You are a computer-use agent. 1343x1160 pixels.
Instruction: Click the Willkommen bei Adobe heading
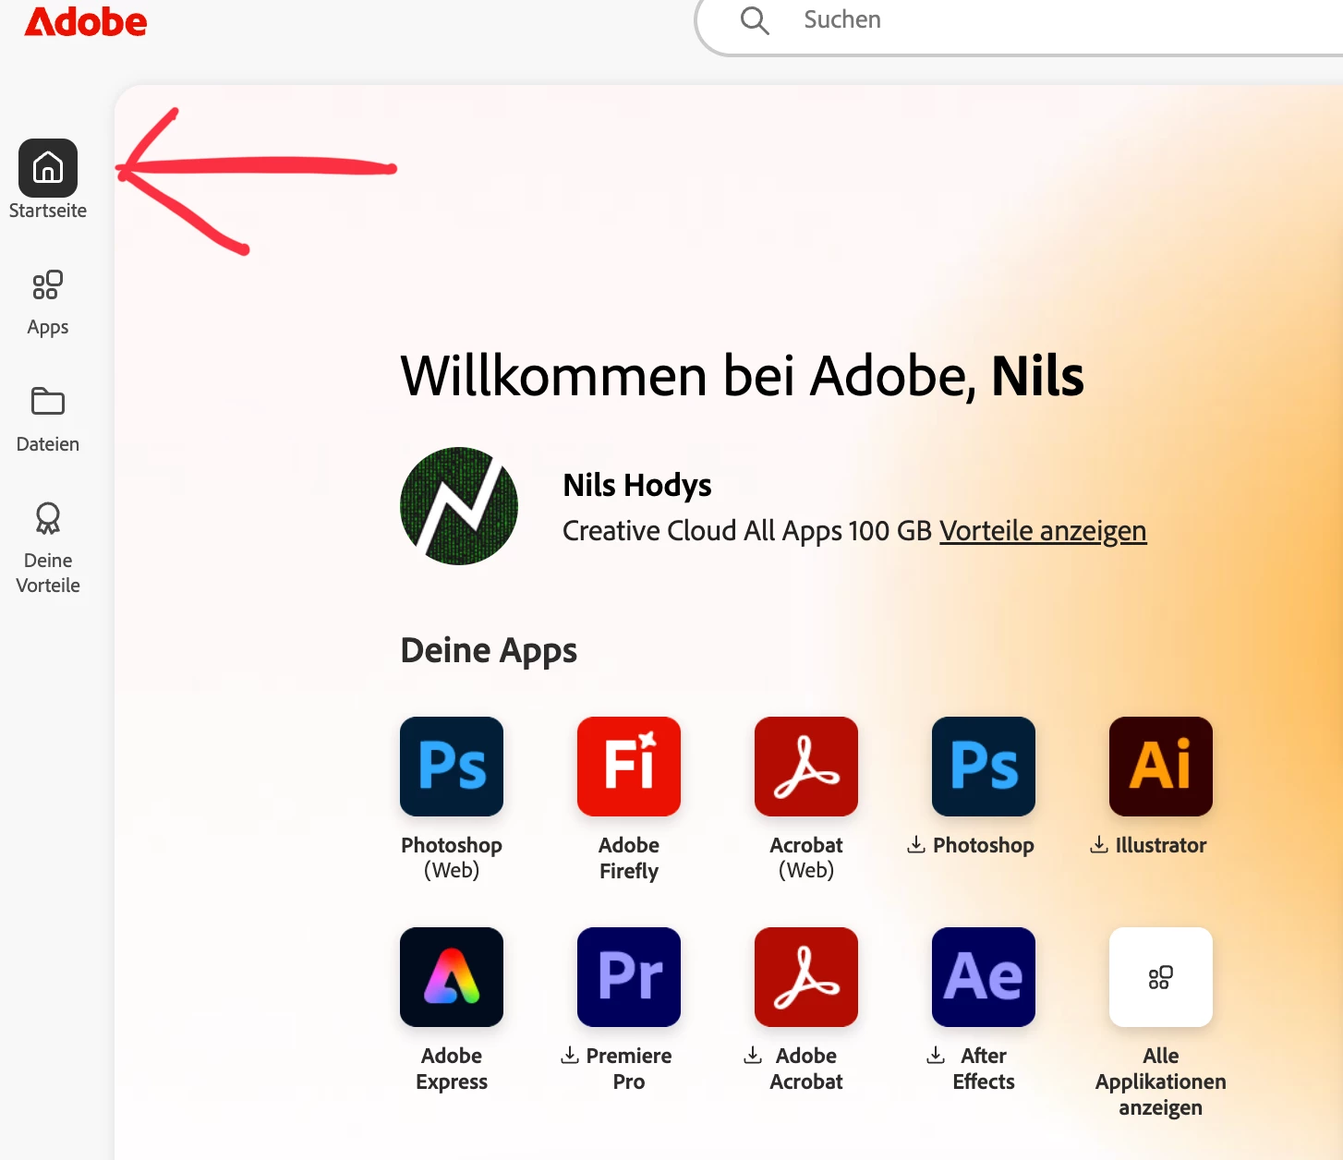(x=742, y=376)
